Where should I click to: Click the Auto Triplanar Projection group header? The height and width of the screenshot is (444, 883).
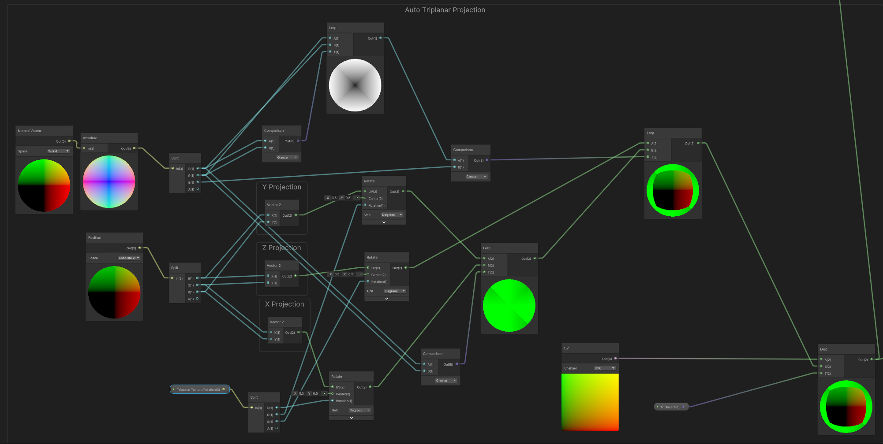pyautogui.click(x=445, y=10)
